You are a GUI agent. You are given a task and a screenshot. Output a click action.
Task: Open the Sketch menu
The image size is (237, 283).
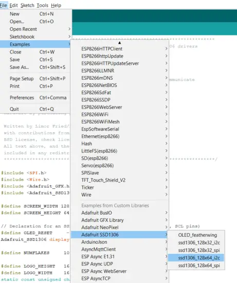(x=27, y=6)
